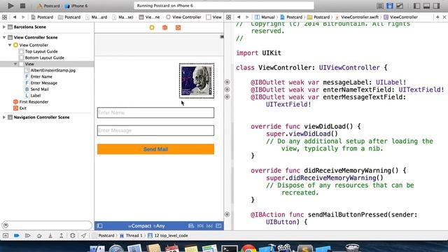448x252 pixels.
Task: Click the enterMessageTextField outlet connection circle
Action: click(x=227, y=97)
